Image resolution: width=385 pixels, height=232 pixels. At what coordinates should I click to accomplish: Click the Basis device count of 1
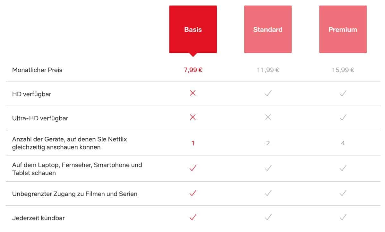193,143
